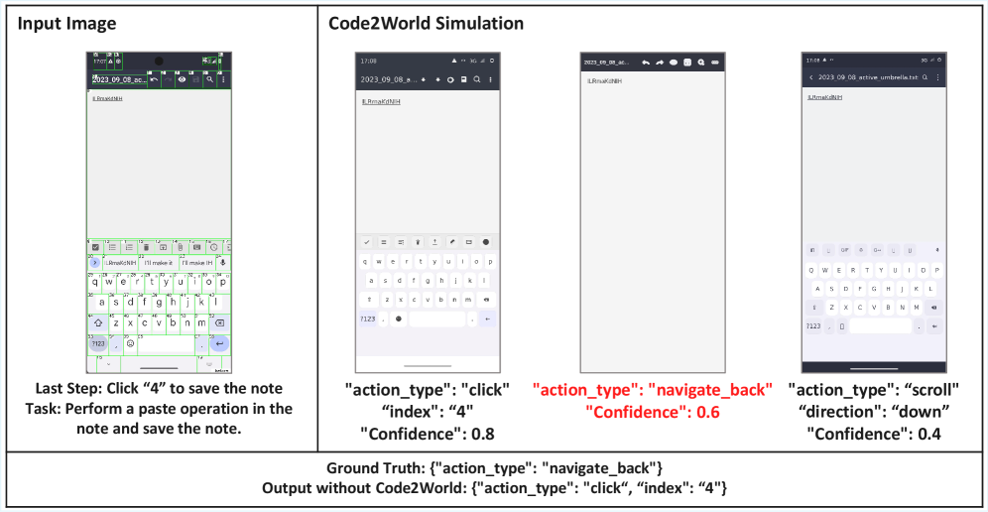This screenshot has height=512, width=988.
Task: Tap space bar in scroll simulation keyboard
Action: tap(880, 326)
